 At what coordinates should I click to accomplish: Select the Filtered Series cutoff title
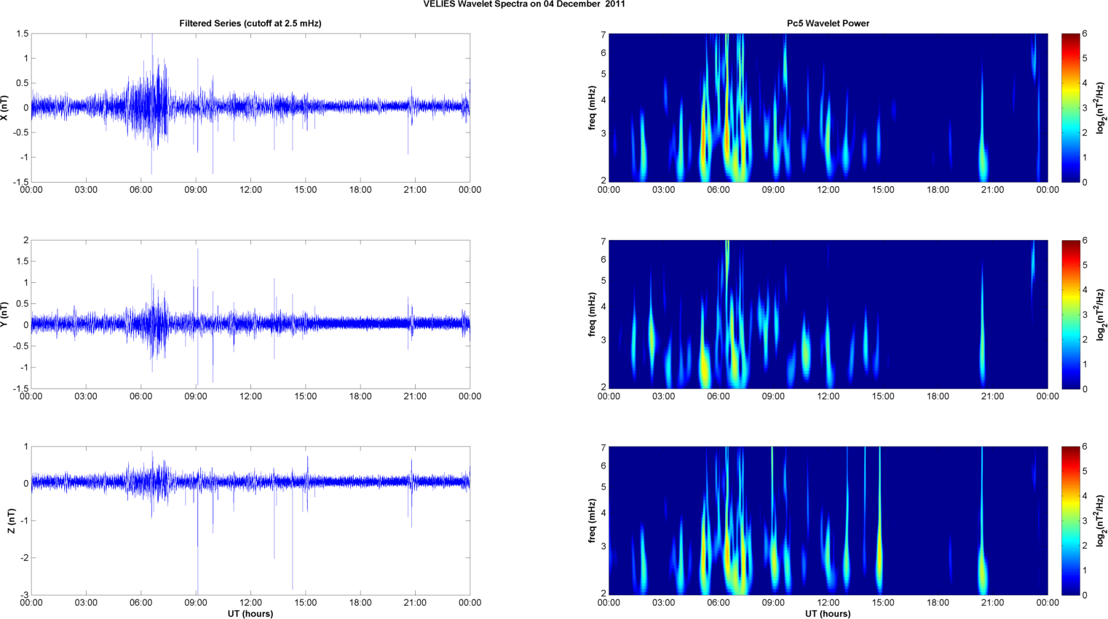coord(250,23)
